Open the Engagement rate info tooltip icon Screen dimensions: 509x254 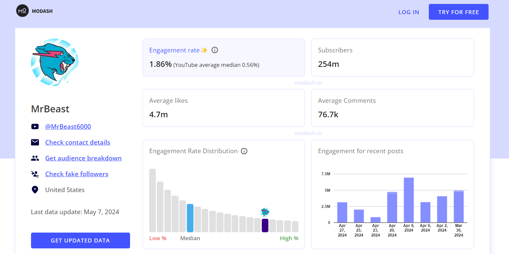pos(215,50)
